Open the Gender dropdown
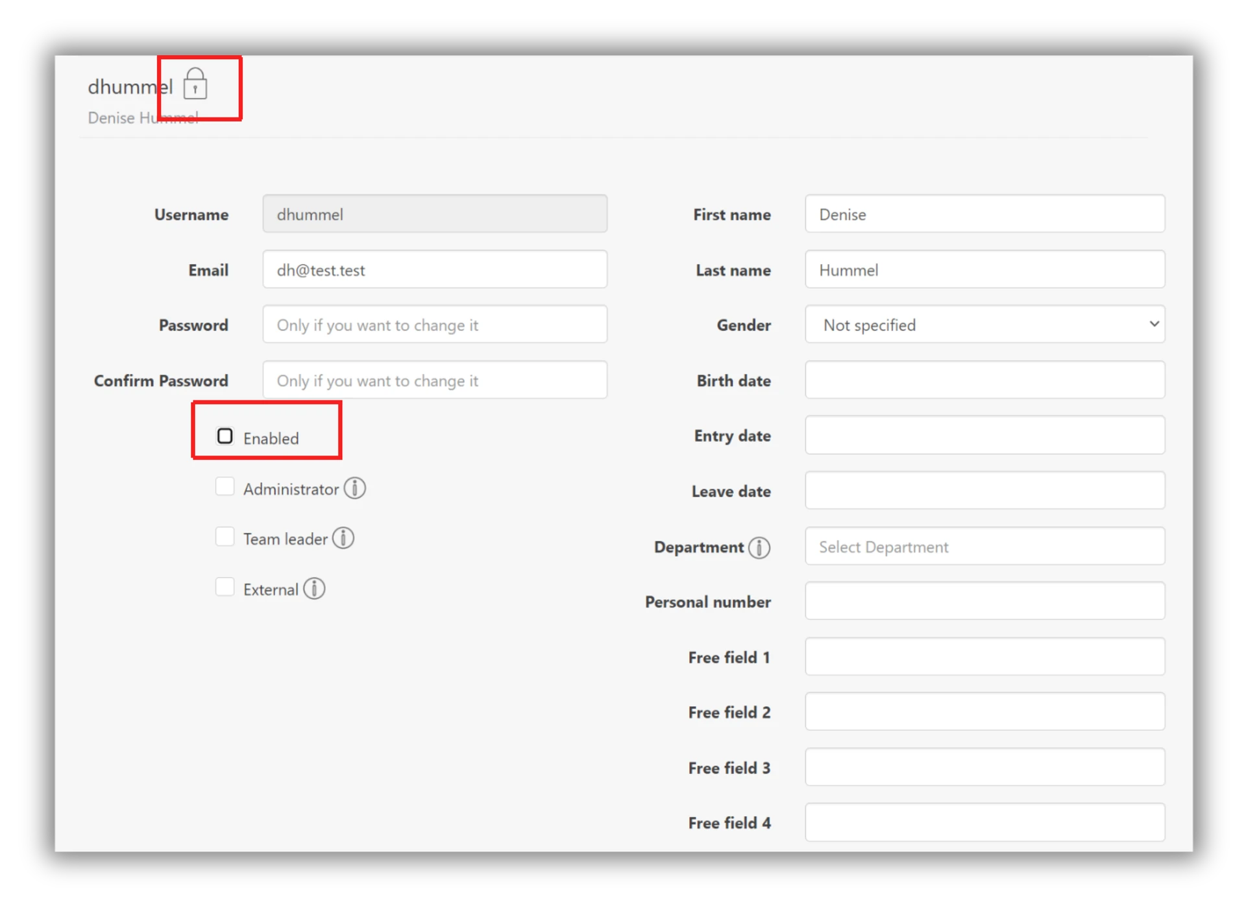This screenshot has width=1246, height=906. tap(984, 324)
